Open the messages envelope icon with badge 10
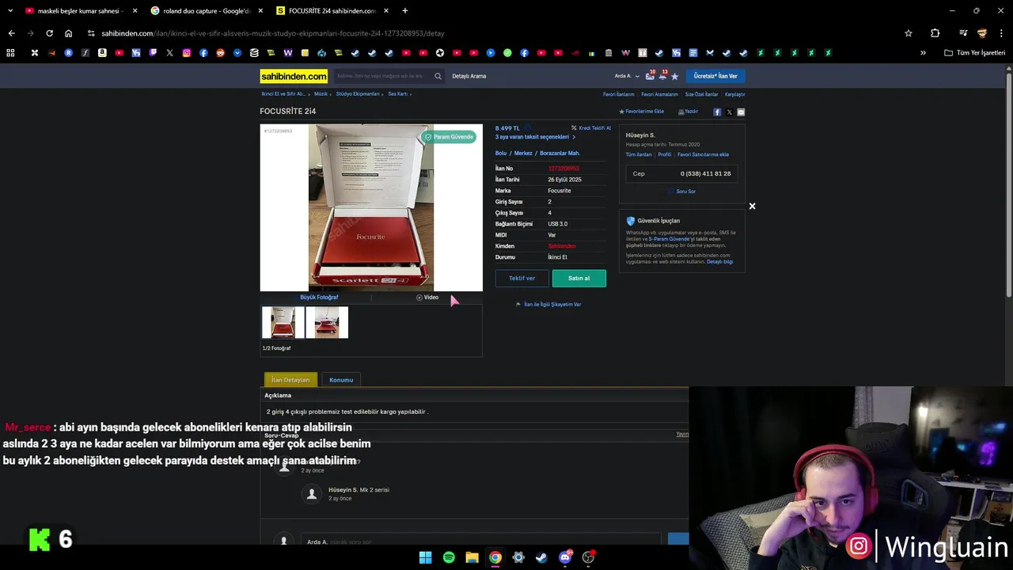Image resolution: width=1013 pixels, height=570 pixels. click(650, 76)
